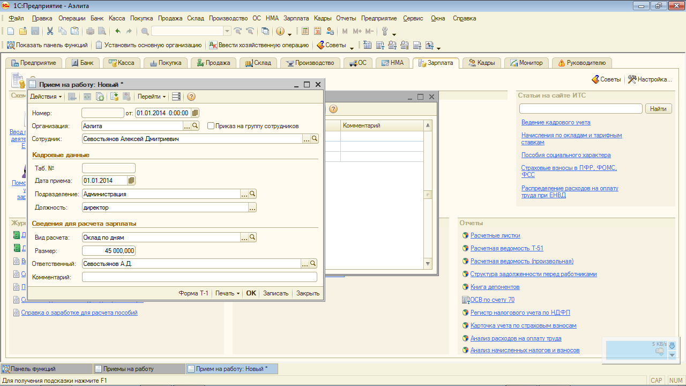Image resolution: width=686 pixels, height=386 pixels.
Task: Open the ОСВ по счету 70 link
Action: click(x=492, y=300)
